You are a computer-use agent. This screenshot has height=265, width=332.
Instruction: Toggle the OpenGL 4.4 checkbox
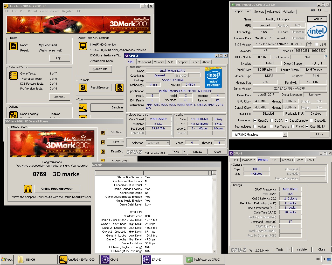coord(307,127)
